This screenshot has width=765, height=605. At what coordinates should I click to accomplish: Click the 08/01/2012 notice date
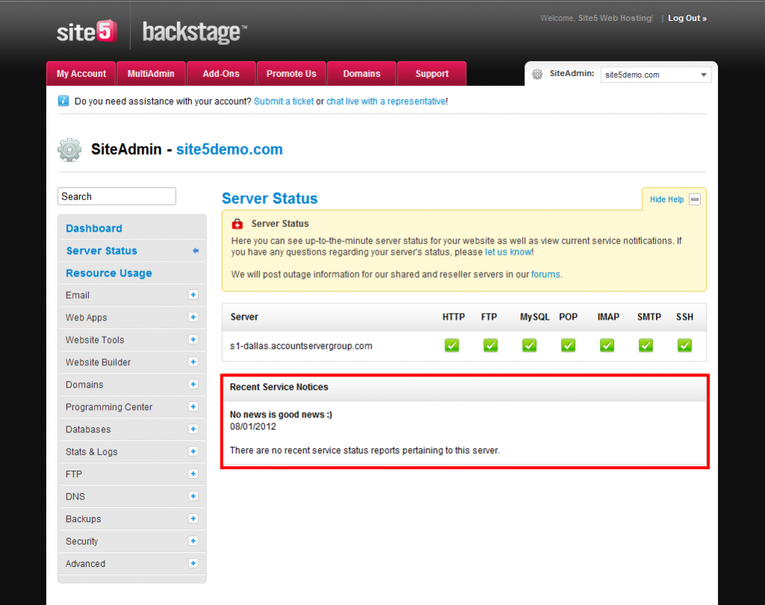point(253,426)
